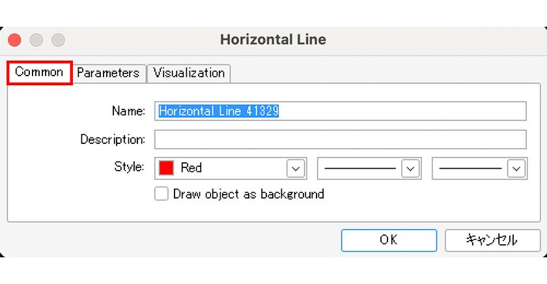This screenshot has width=547, height=284.
Task: Switch to the Parameters tab
Action: [x=108, y=73]
